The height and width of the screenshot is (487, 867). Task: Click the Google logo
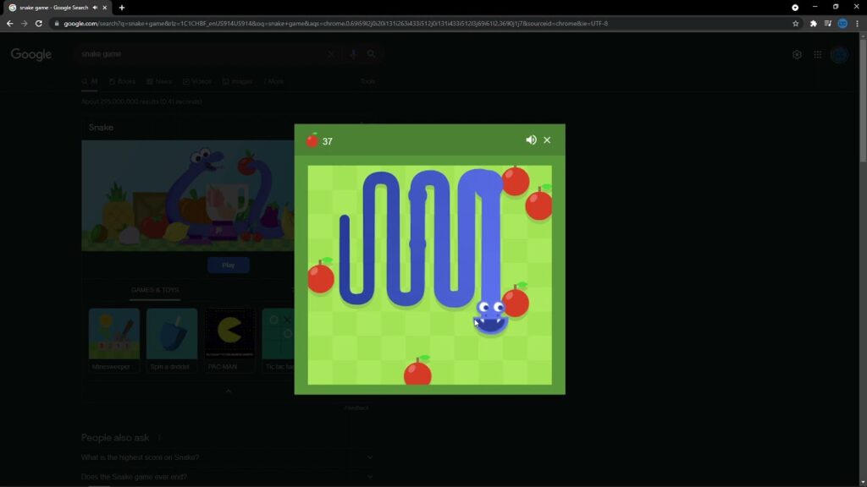coord(31,54)
